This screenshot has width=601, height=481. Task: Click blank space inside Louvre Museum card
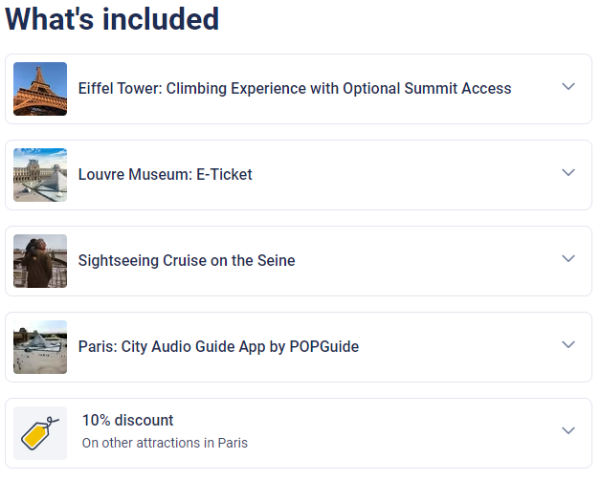[x=402, y=175]
